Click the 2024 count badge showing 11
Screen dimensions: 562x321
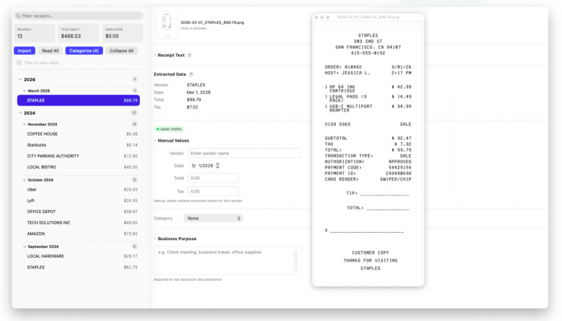pyautogui.click(x=134, y=113)
